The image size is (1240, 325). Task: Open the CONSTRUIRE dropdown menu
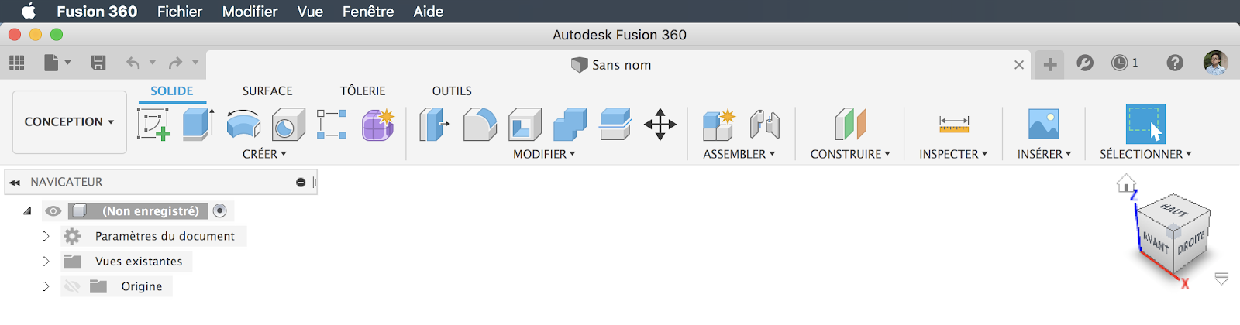[x=850, y=154]
